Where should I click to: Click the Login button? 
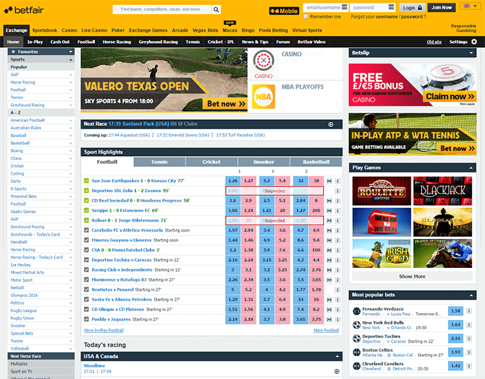(x=412, y=7)
